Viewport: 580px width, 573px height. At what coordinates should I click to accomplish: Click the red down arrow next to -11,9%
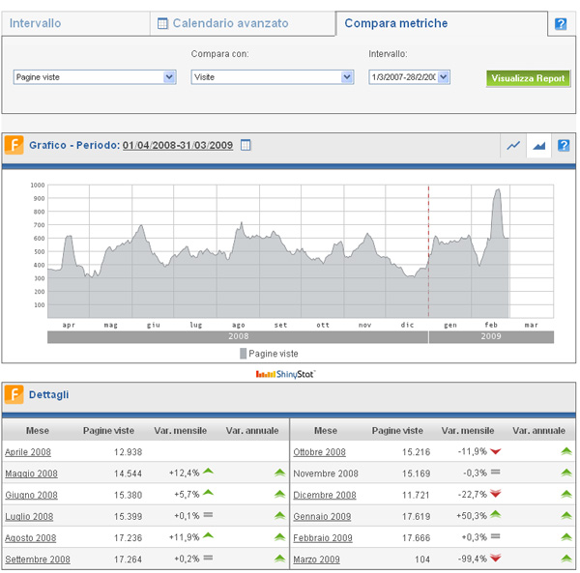pyautogui.click(x=496, y=451)
